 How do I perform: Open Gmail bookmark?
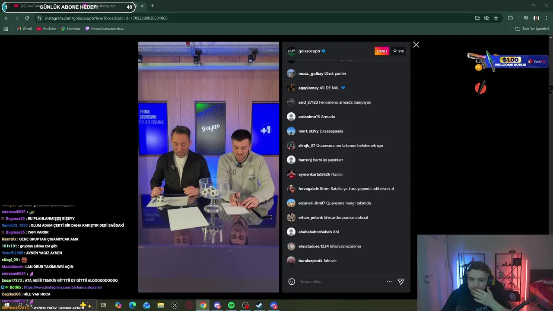pos(24,29)
